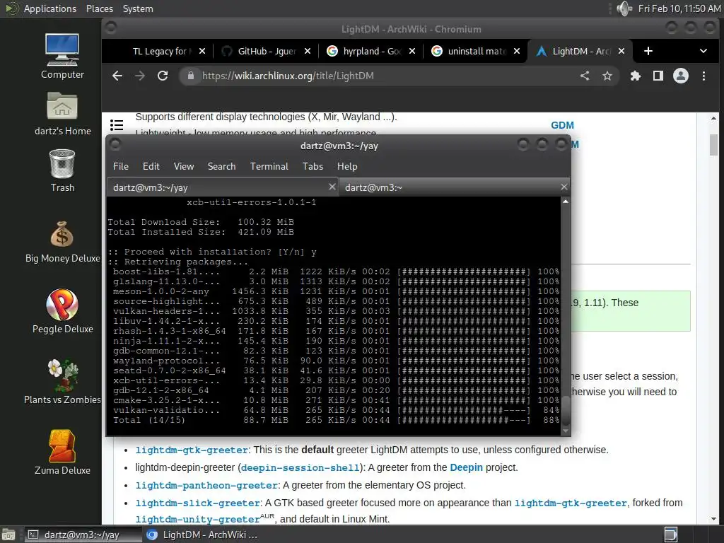Open the Trash desktop icon
This screenshot has width=724, height=543.
click(x=62, y=170)
